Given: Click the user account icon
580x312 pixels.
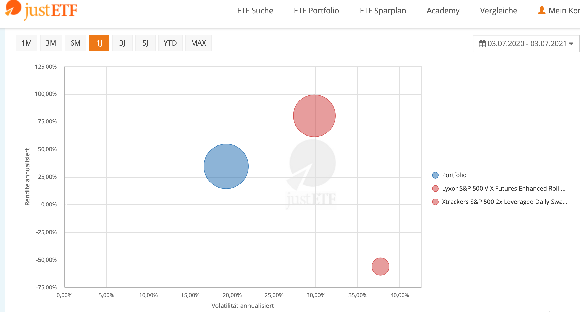Looking at the screenshot, I should pyautogui.click(x=541, y=10).
